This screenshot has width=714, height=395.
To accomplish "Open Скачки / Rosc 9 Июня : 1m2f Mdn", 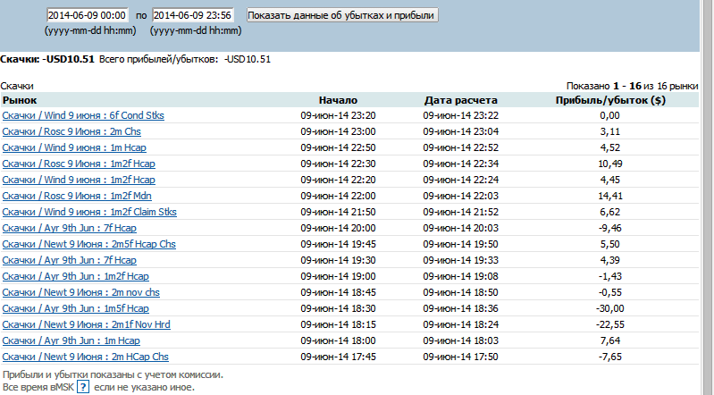I will [x=77, y=196].
